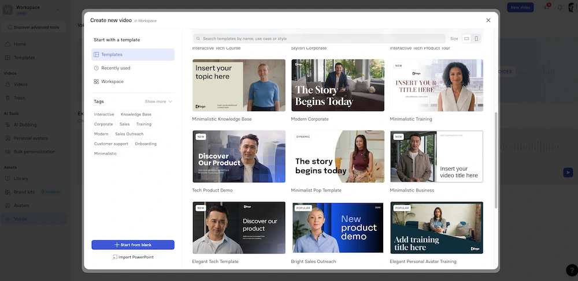
Task: Open Voices in the background sidebar
Action: click(34, 219)
